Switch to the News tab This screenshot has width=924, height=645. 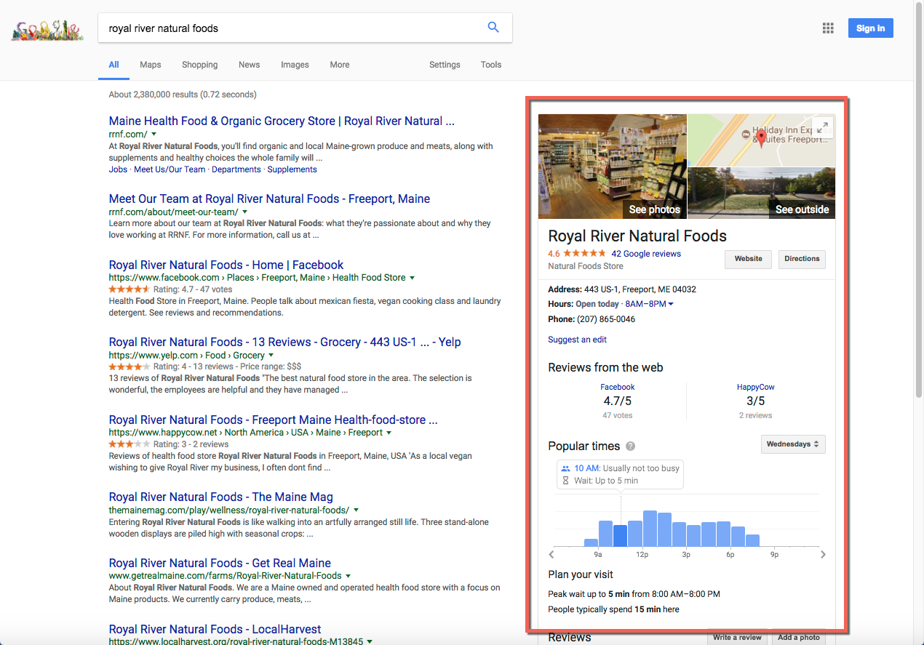[x=249, y=65]
